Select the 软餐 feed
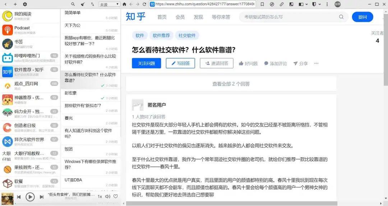This screenshot has width=388, height=206. coord(30,183)
